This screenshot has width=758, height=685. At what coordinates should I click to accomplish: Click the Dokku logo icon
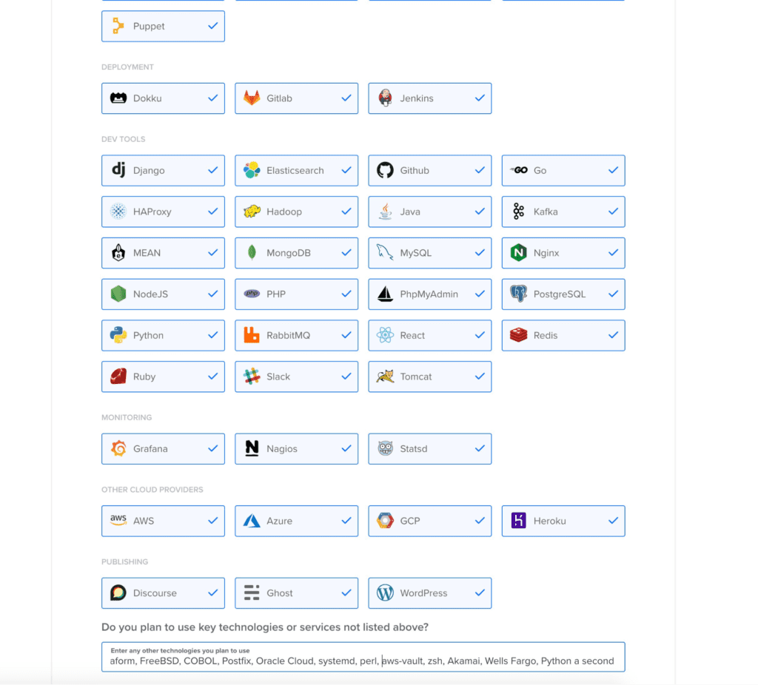click(x=118, y=98)
